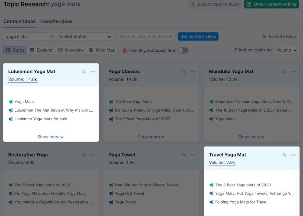
Task: Select Yoga Towel card title
Action: pyautogui.click(x=122, y=155)
